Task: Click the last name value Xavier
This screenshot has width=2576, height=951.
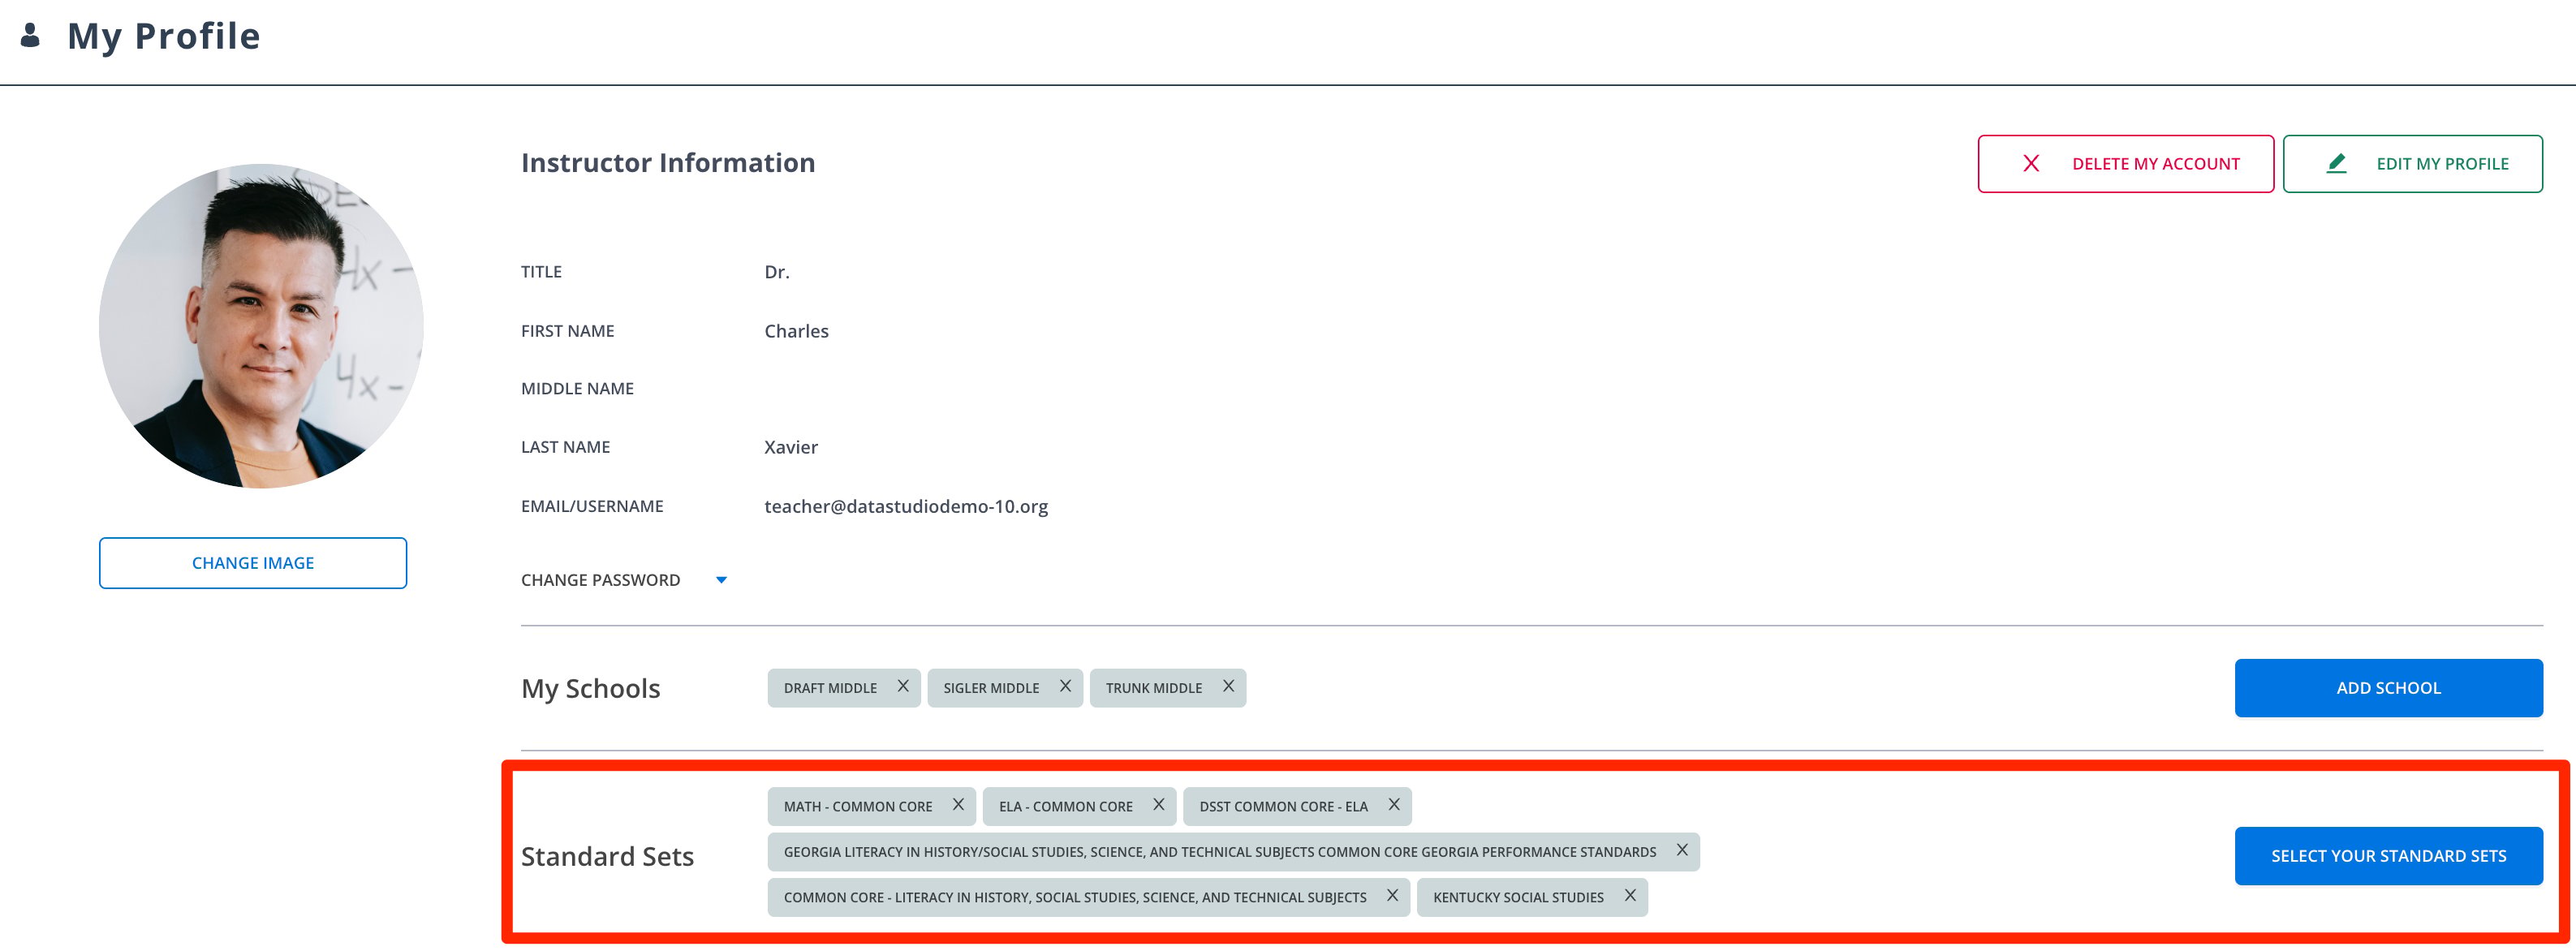Action: click(791, 447)
